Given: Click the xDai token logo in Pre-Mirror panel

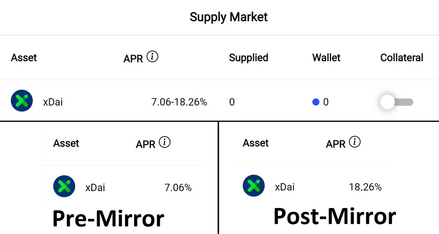Looking at the screenshot, I should tap(64, 186).
